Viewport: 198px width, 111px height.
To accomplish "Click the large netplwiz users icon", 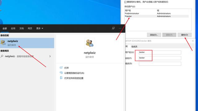I will point(89,43).
